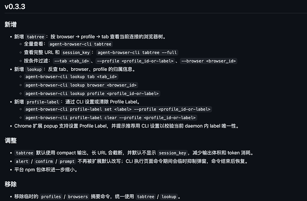Viewport: 307px width, 201px height.
Task: Select the profile-label clear command snippet
Action: [x=110, y=118]
